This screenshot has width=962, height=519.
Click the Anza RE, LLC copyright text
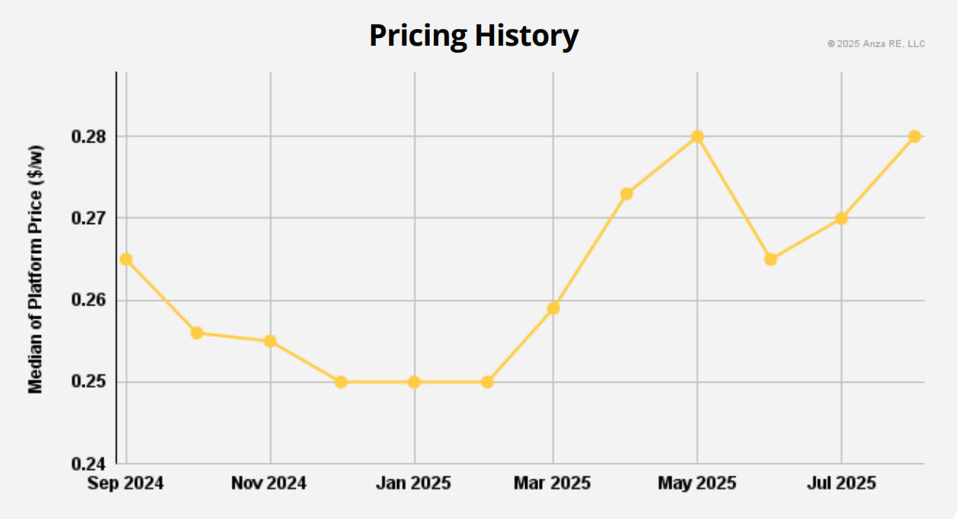876,44
